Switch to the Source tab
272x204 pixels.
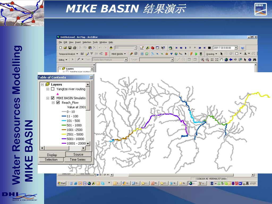coord(78,154)
